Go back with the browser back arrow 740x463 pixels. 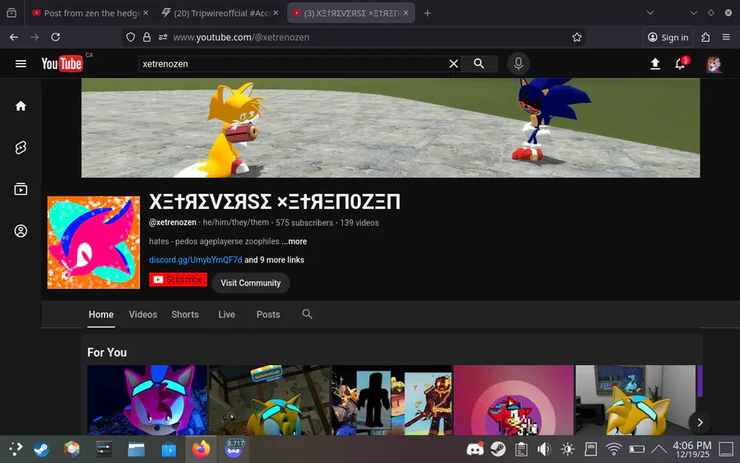[x=14, y=37]
